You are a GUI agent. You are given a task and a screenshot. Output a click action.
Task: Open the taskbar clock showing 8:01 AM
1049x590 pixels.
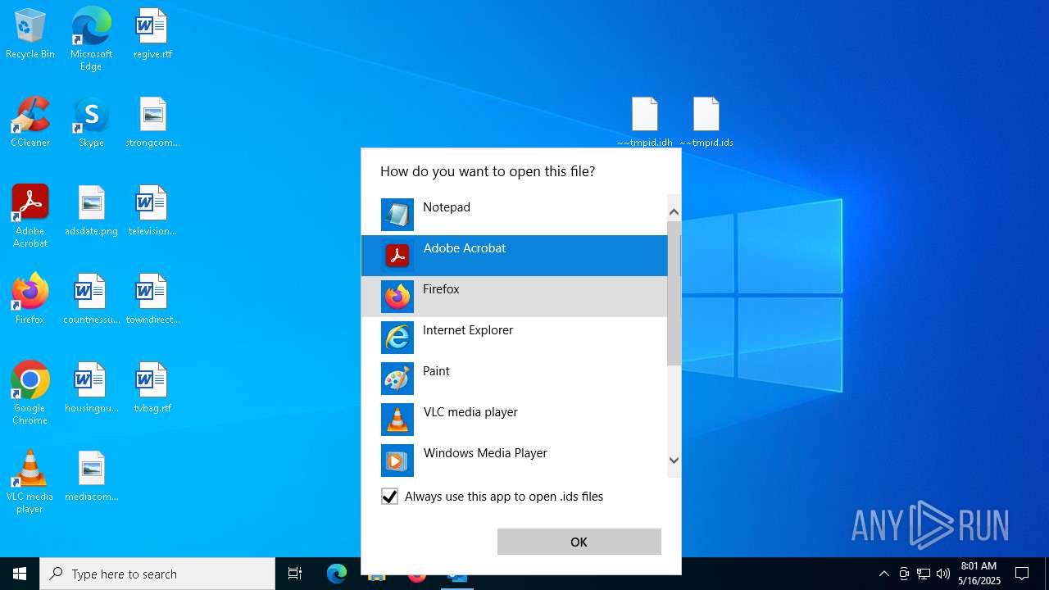pyautogui.click(x=979, y=574)
